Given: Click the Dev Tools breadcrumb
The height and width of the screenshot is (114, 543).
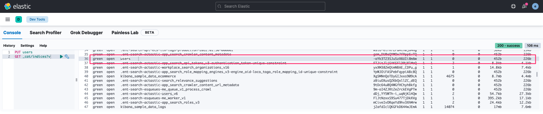Looking at the screenshot, I should (x=37, y=19).
